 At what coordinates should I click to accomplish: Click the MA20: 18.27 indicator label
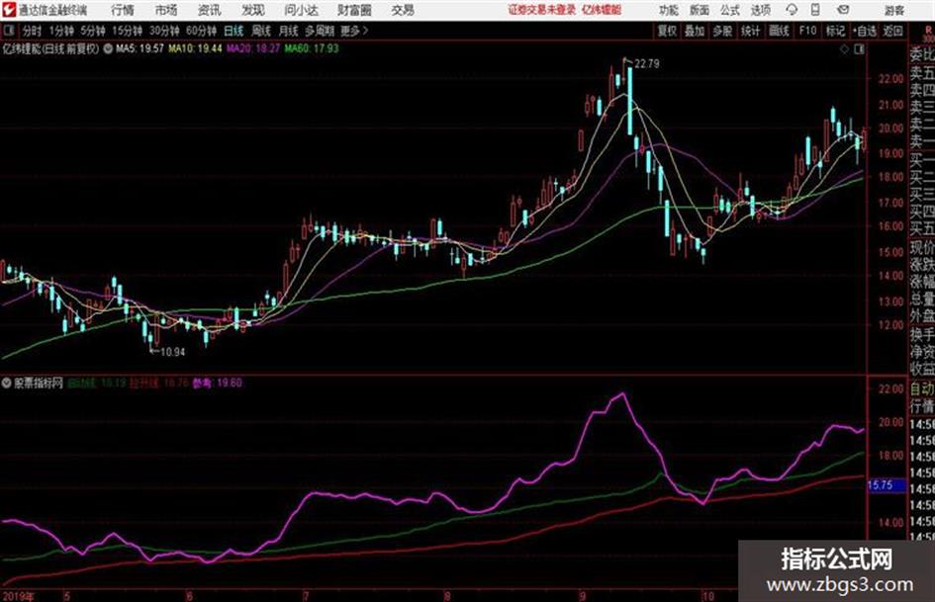253,48
